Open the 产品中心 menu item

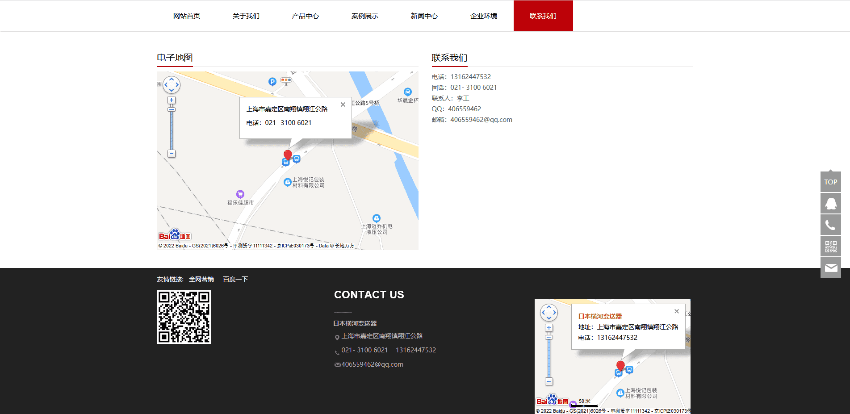coord(306,16)
